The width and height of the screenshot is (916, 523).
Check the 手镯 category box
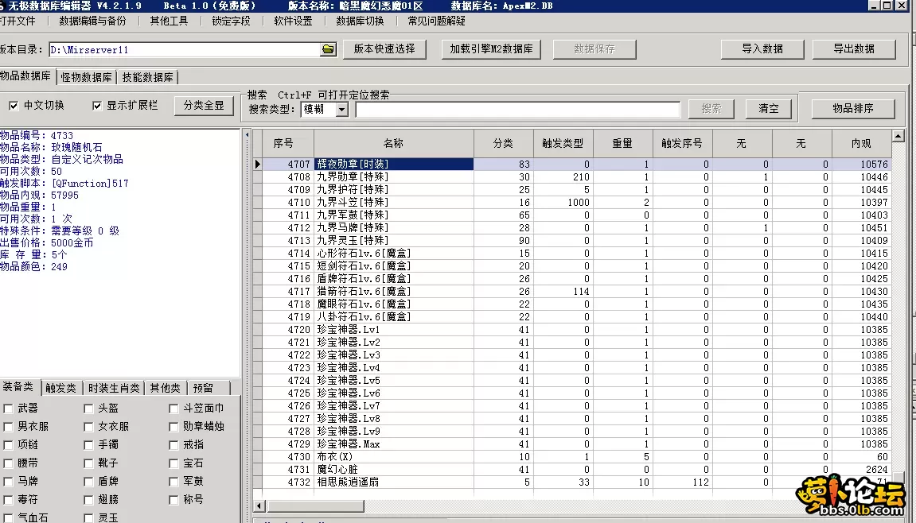point(88,445)
